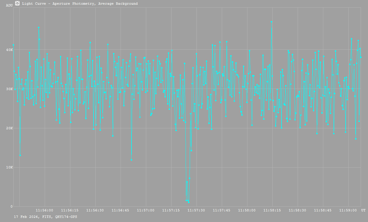Viewport: 368px width, 222px height.
Task: Select the lowest data point in the occultation dip
Action: tap(189, 202)
